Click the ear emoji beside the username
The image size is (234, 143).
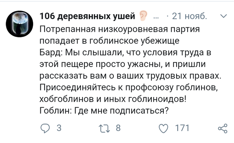coord(144,16)
